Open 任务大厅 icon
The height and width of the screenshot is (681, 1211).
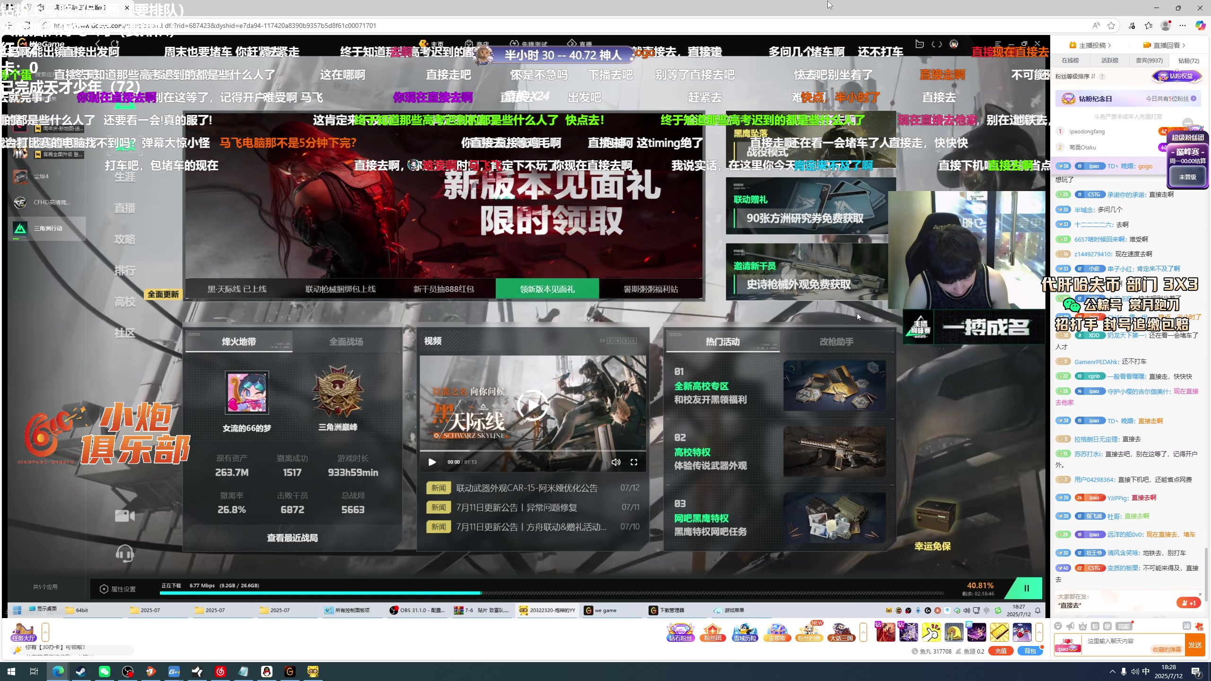point(23,633)
